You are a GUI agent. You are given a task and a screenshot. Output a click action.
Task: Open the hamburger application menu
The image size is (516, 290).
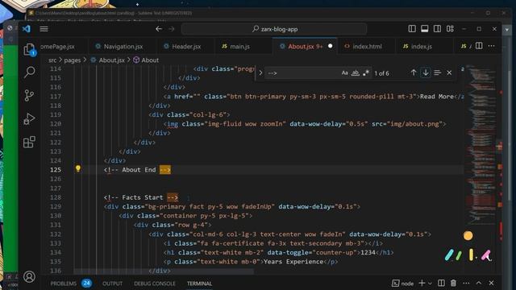[44, 29]
